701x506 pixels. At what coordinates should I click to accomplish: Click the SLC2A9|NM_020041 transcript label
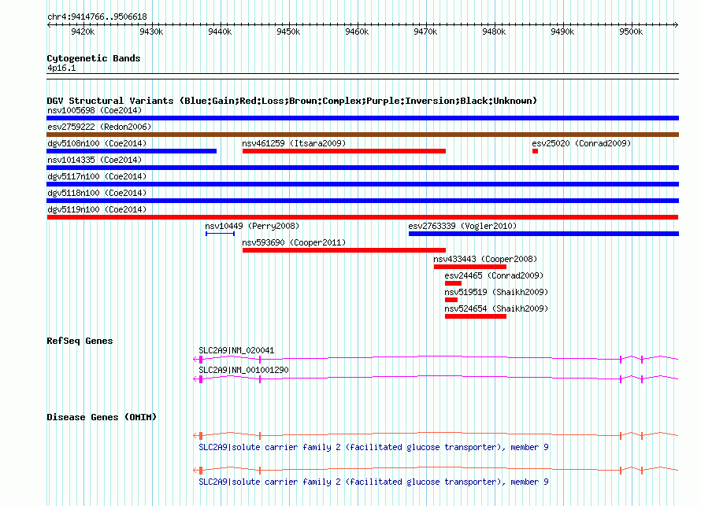236,351
